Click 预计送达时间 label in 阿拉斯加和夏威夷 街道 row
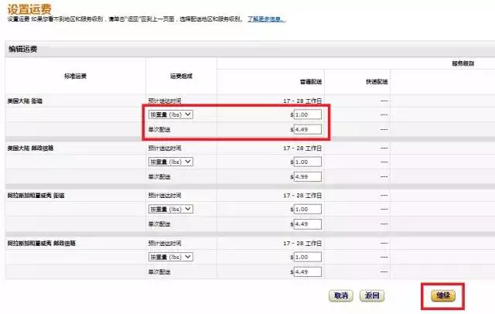This screenshot has width=495, height=314. click(165, 196)
